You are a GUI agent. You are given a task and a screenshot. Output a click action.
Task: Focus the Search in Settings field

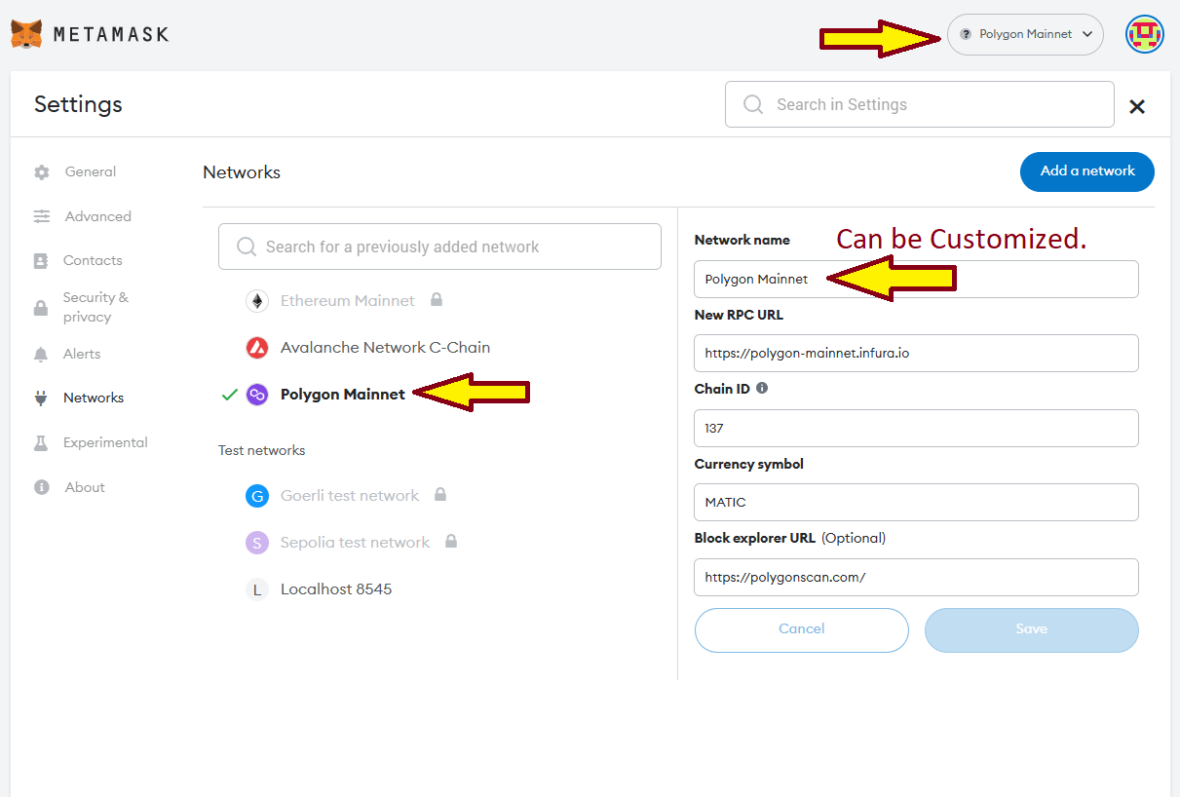919,104
